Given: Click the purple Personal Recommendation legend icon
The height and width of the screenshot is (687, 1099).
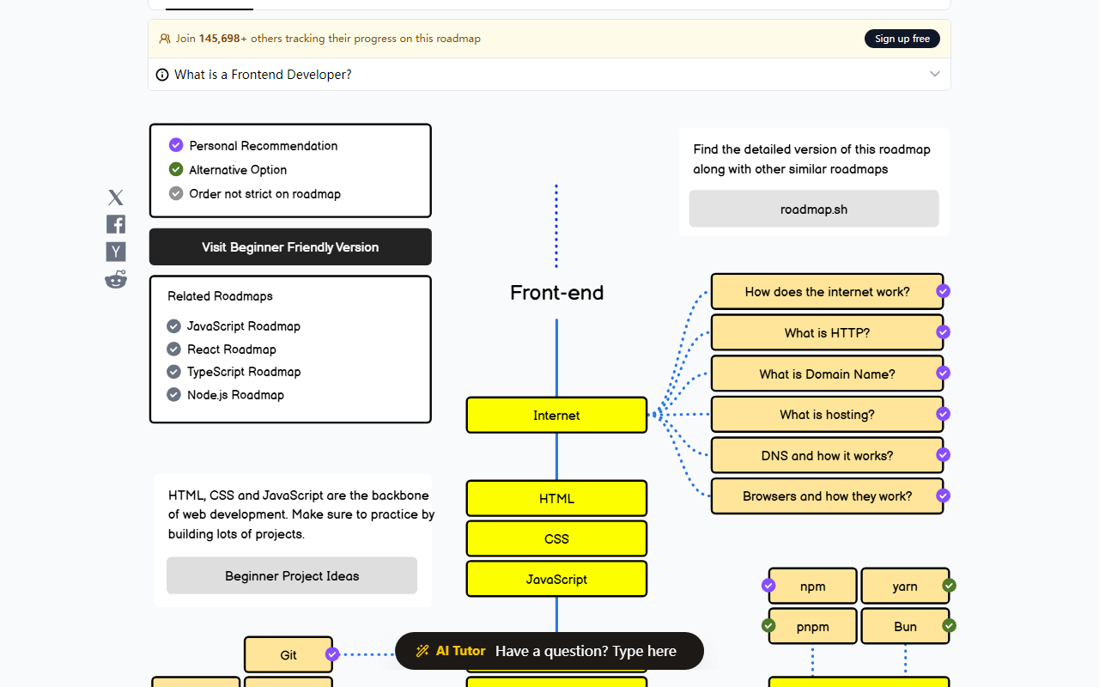Looking at the screenshot, I should click(x=176, y=145).
